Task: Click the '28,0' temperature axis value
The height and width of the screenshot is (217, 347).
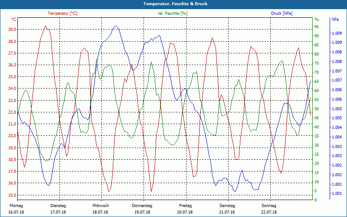Action: click(x=12, y=41)
